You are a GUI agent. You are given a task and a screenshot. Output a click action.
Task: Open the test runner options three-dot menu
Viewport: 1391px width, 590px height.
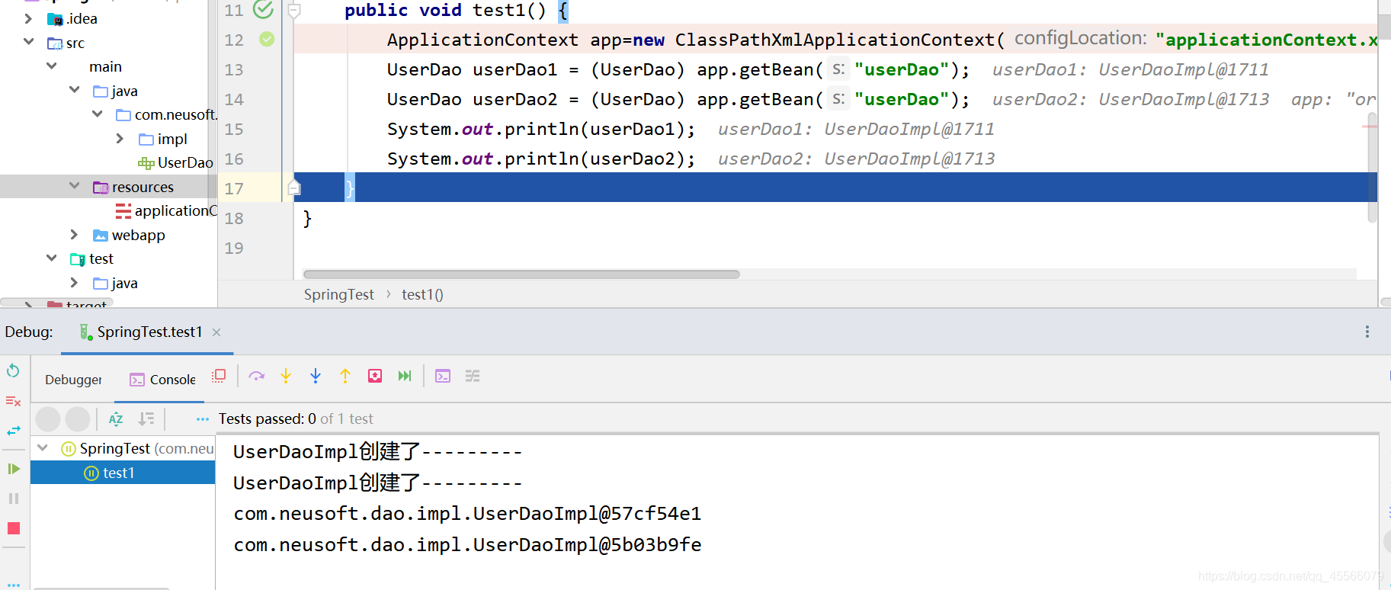point(202,418)
